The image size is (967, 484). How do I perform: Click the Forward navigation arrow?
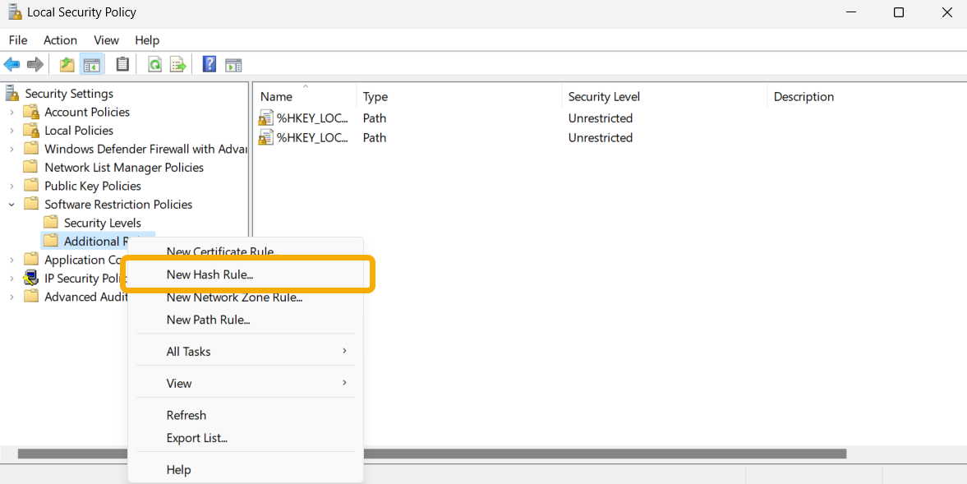35,64
